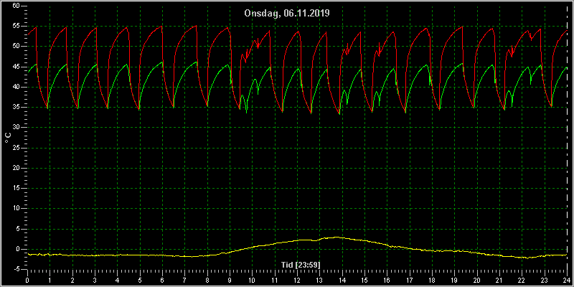
Task: Click the date title Onsdag, 06.11.2019
Action: [287, 14]
